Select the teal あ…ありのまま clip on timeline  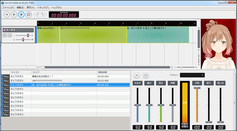pos(158,35)
